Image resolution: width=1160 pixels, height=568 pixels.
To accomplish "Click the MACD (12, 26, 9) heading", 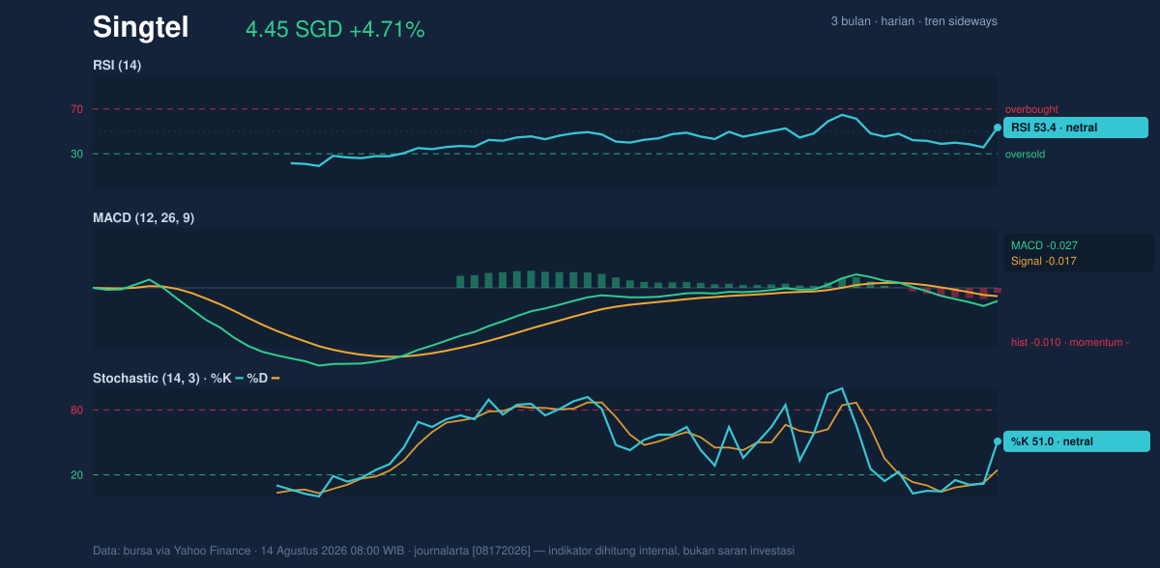I will coord(143,218).
